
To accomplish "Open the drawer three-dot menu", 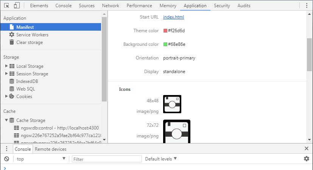I will pyautogui.click(x=6, y=149).
